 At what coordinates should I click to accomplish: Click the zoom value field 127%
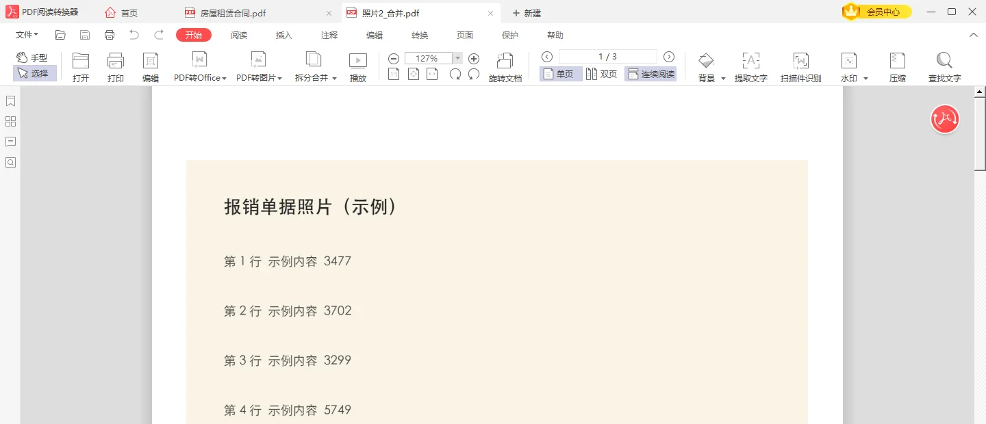tap(428, 58)
